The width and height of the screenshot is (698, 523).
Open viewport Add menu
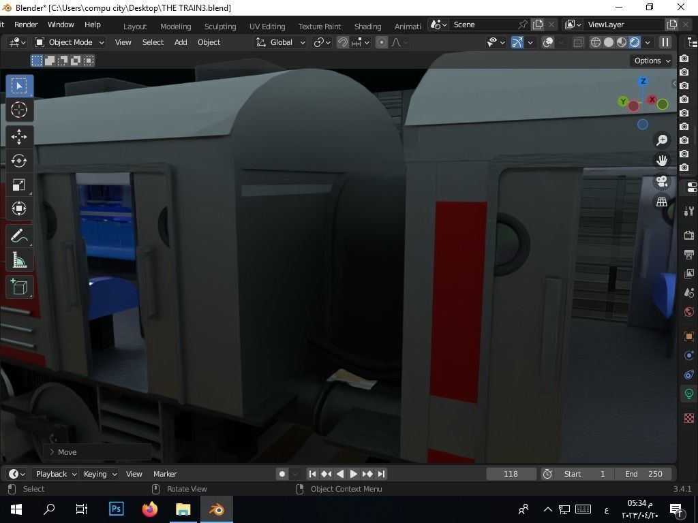(180, 42)
